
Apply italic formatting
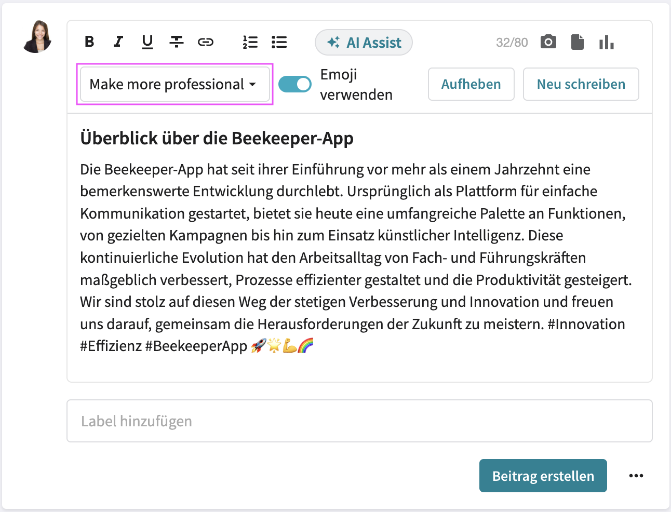point(118,42)
